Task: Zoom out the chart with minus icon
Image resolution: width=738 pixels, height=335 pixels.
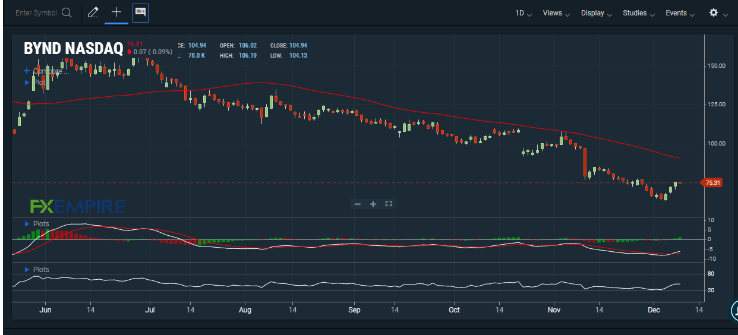Action: (x=358, y=204)
